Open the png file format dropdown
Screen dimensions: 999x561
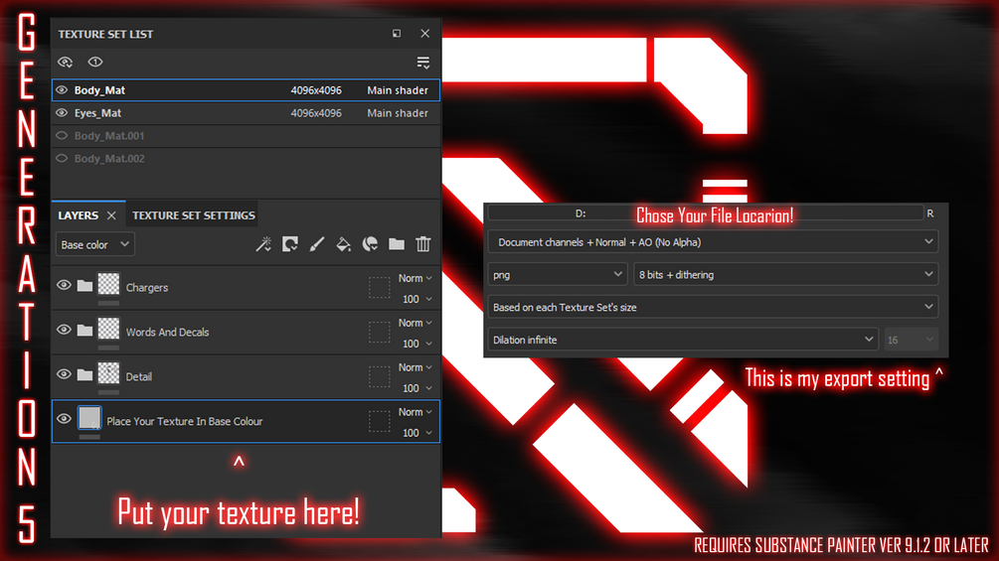coord(558,275)
